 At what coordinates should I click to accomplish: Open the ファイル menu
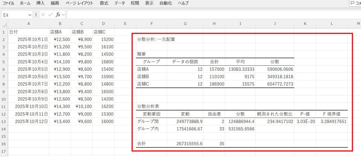8,3
